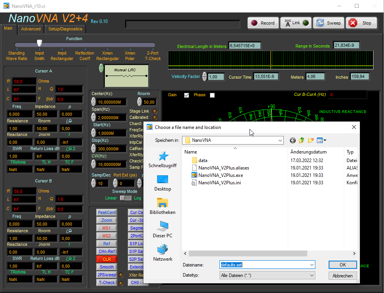Open the view menu icon in file dialog

tap(321, 141)
